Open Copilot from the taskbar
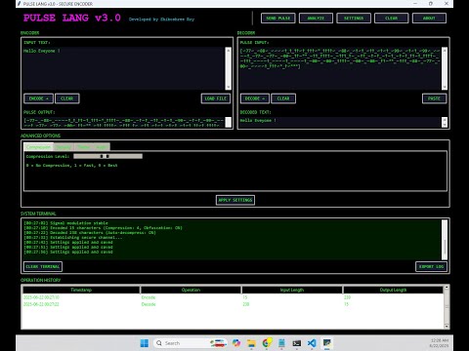The width and height of the screenshot is (469, 351). click(236, 343)
